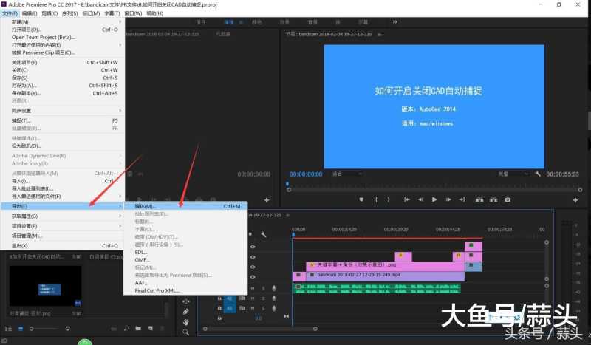Open Find in Project panel
The height and width of the screenshot is (345, 591).
coord(126,329)
